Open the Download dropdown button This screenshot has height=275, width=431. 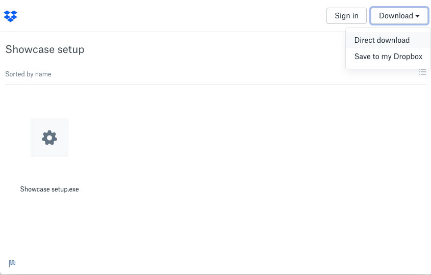tap(399, 16)
